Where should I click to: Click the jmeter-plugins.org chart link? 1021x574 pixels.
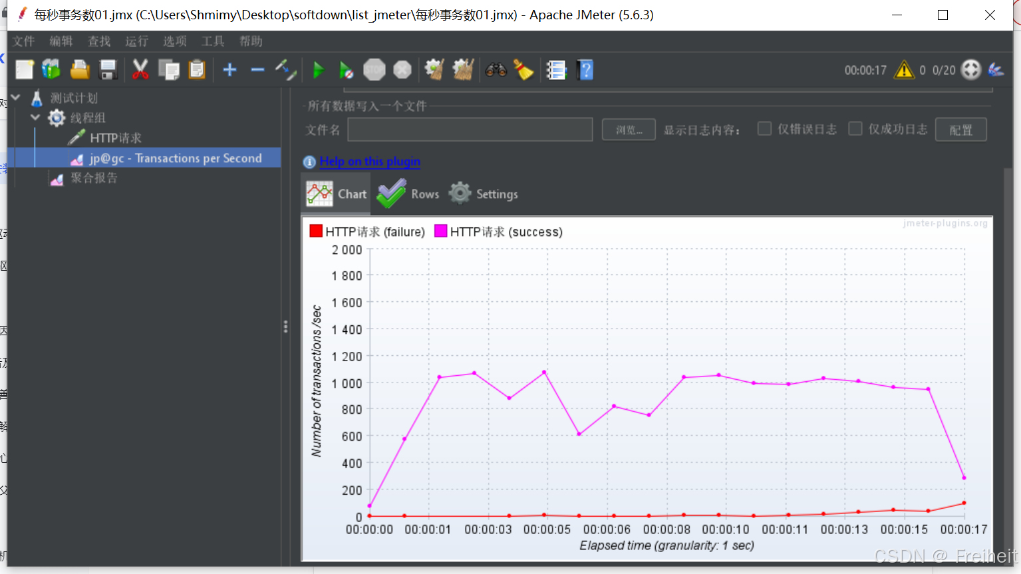click(x=945, y=223)
